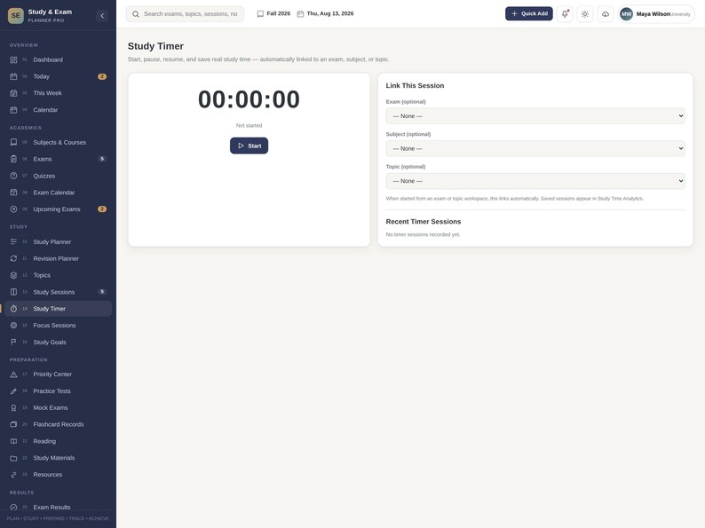Screen dimensions: 705x528
Task: Open the Exam (optional) dropdown
Action: point(535,116)
